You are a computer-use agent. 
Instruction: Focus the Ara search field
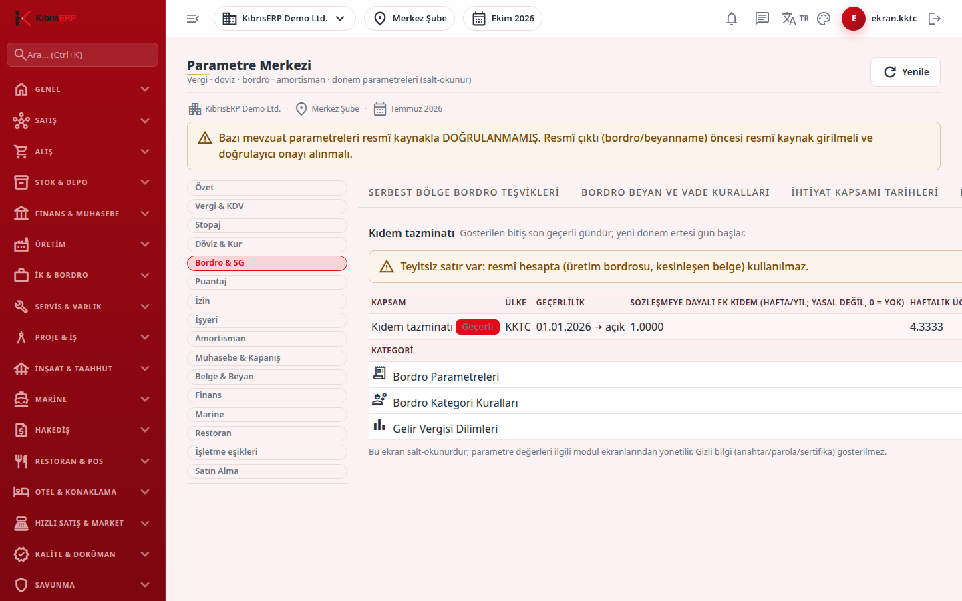coord(83,55)
